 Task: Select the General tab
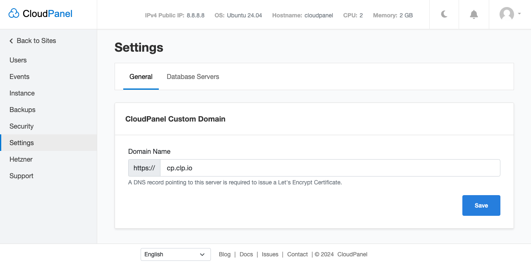coord(141,77)
